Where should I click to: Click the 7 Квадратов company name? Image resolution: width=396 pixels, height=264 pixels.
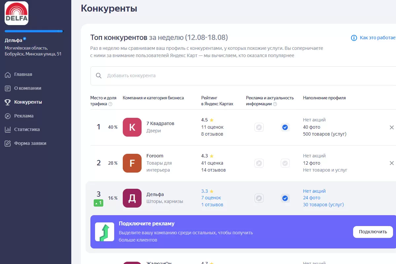tap(160, 123)
